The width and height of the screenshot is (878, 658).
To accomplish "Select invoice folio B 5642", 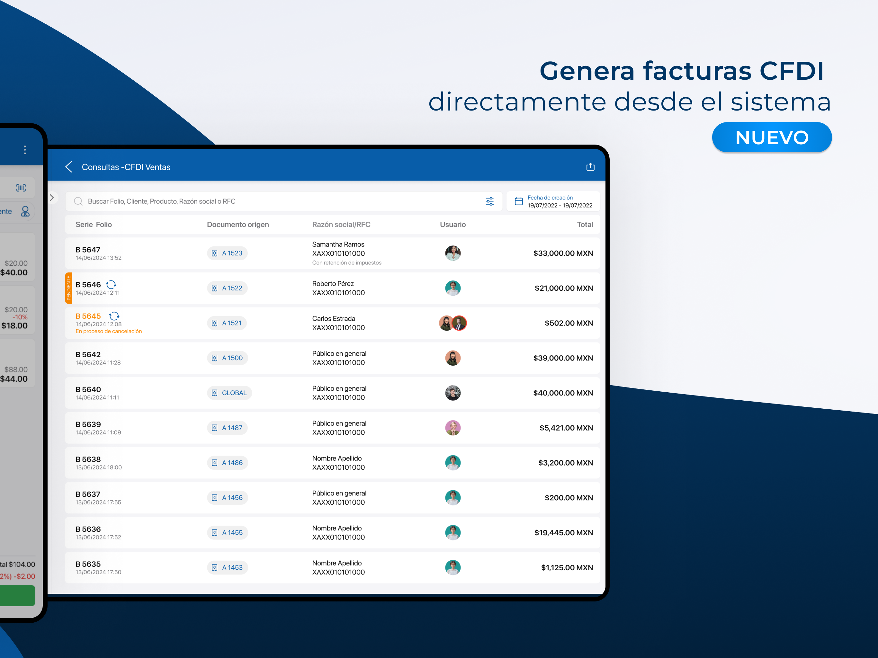I will point(88,354).
